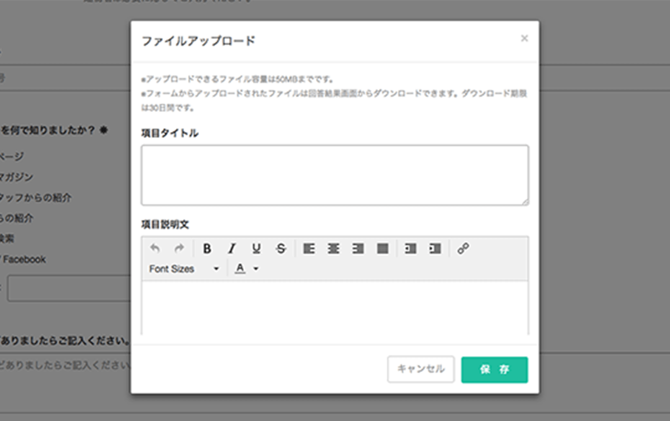Toggle underline formatting

256,248
